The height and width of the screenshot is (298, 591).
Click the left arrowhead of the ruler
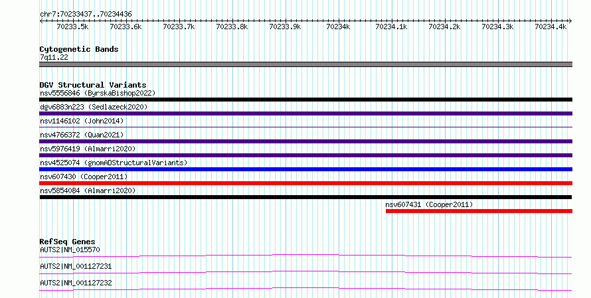pyautogui.click(x=41, y=21)
